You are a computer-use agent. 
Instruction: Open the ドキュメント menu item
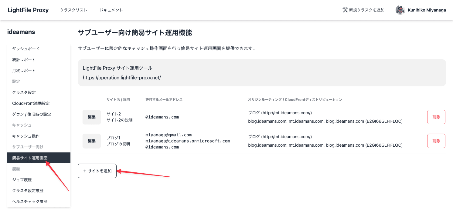point(111,10)
